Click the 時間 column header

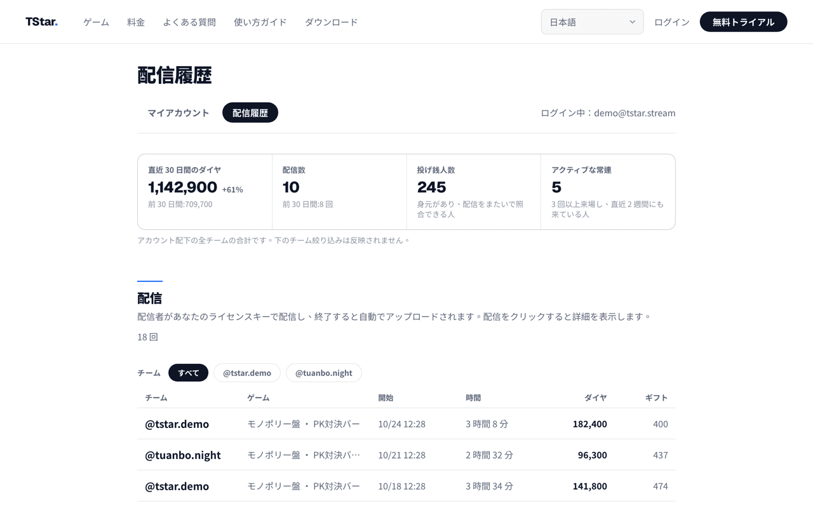(x=473, y=398)
